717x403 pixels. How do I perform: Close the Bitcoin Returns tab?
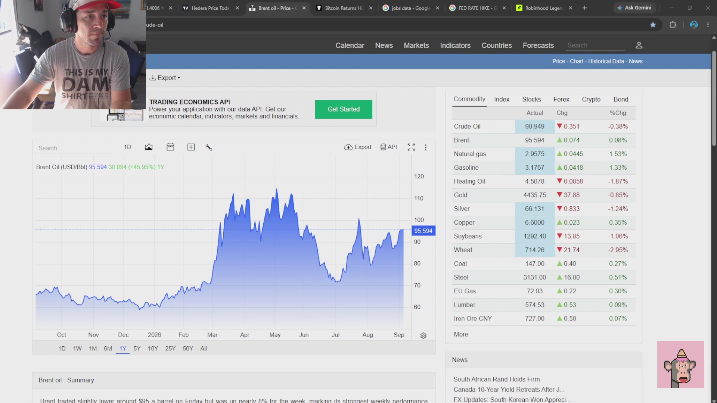[370, 8]
